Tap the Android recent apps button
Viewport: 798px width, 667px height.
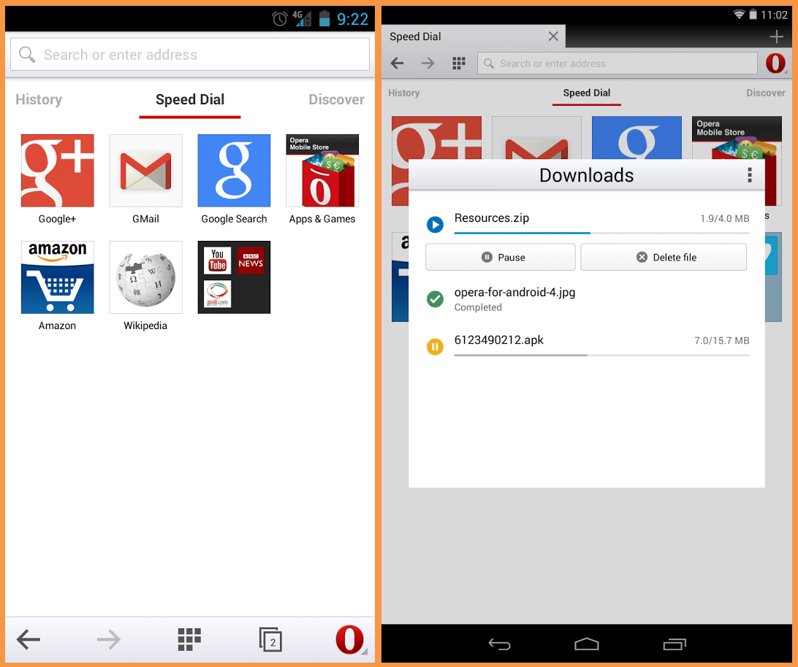pyautogui.click(x=674, y=644)
